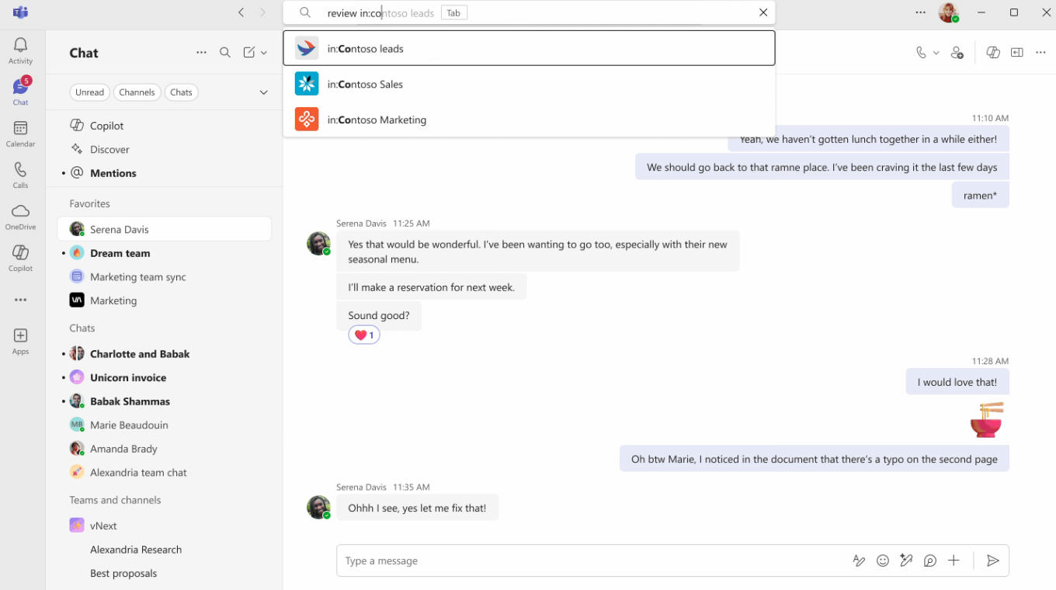1056x590 pixels.
Task: Clear the search box with the X
Action: tap(763, 12)
